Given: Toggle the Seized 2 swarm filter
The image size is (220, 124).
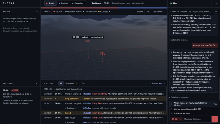Looking at the screenshot, I should click(x=58, y=12).
